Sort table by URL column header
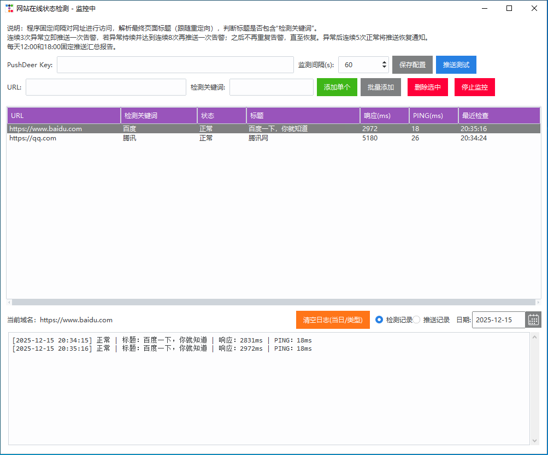548x455 pixels. pyautogui.click(x=63, y=116)
